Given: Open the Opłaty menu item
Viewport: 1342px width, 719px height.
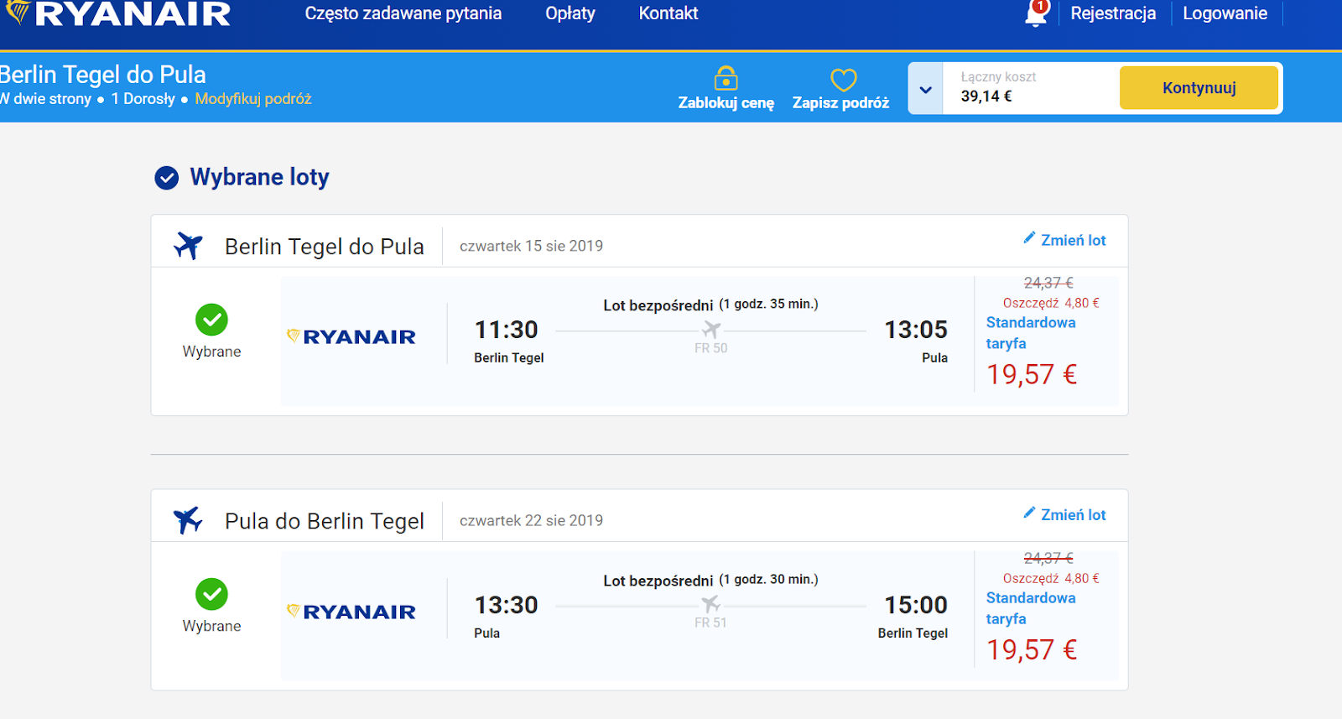Looking at the screenshot, I should 570,13.
